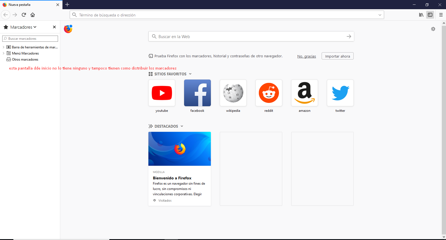Expand Barra de herramientas de marcadores folder
This screenshot has width=446, height=240.
pos(3,47)
